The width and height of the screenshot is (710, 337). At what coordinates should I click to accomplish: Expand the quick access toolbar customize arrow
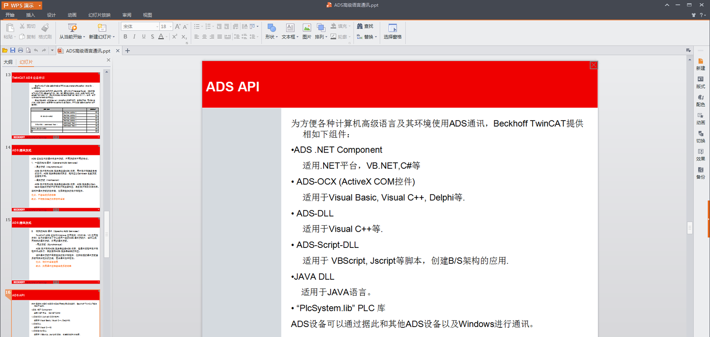coord(52,50)
